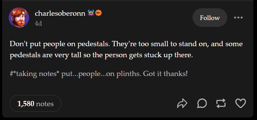Image resolution: width=257 pixels, height=120 pixels.
Task: Click the red-bearded avatar thumbnail
Action: pyautogui.click(x=19, y=18)
